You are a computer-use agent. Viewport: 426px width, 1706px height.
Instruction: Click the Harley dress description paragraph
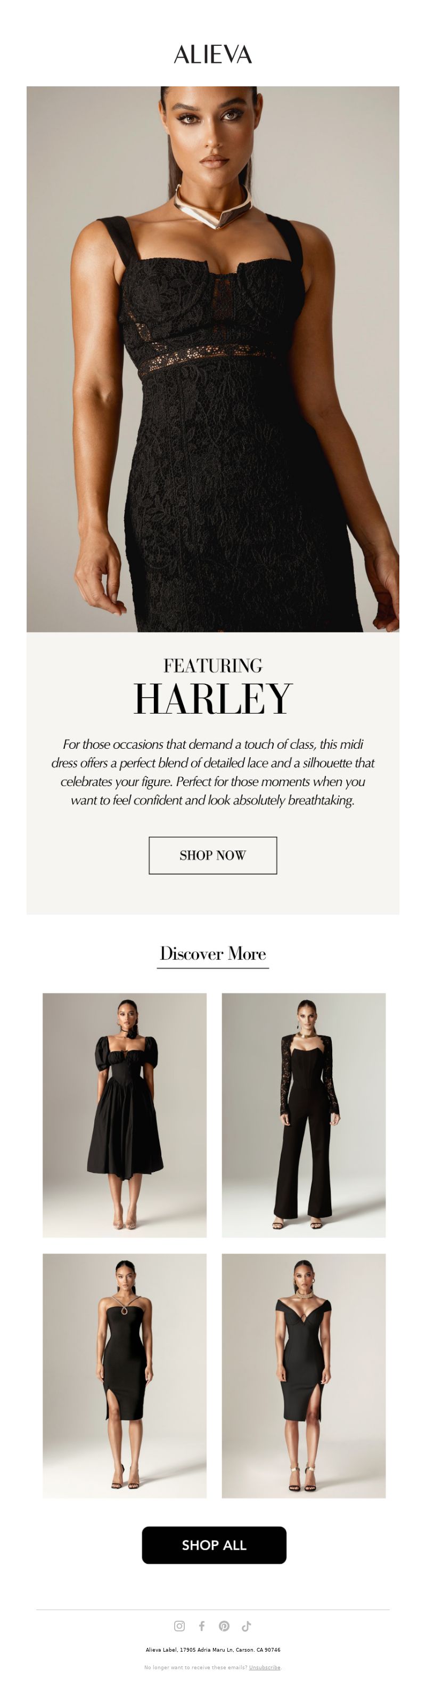click(x=213, y=772)
